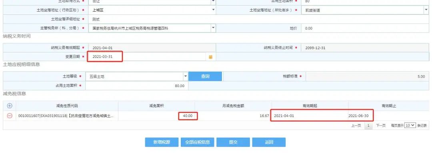
Task: Click the 有效期止 column header
Action: 388,106
